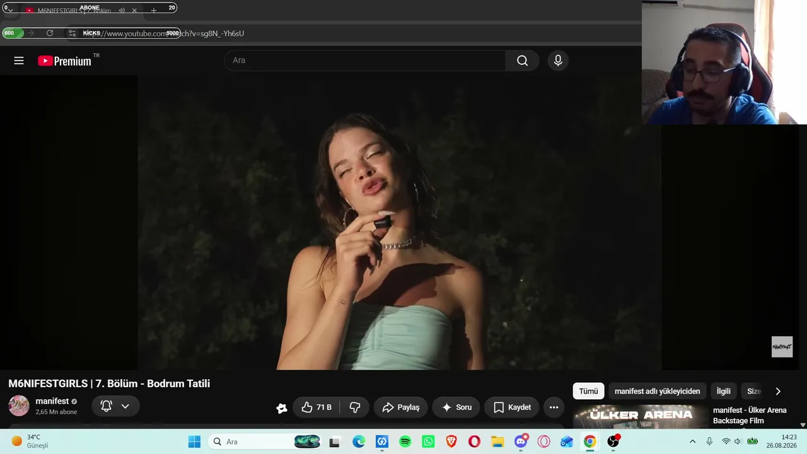Click the manifest watermark in video corner
807x454 pixels.
click(782, 347)
